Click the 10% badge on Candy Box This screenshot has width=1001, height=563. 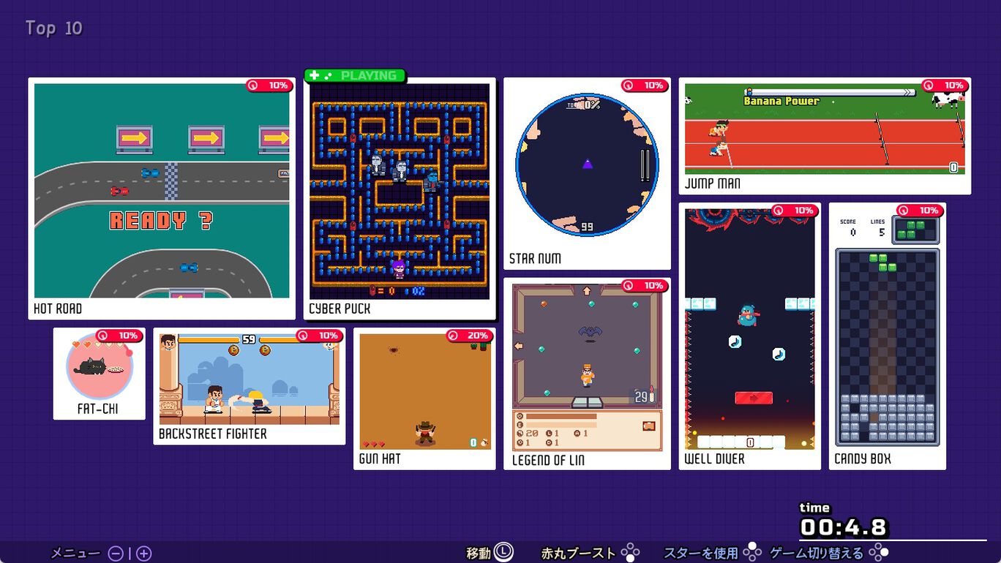tap(920, 211)
